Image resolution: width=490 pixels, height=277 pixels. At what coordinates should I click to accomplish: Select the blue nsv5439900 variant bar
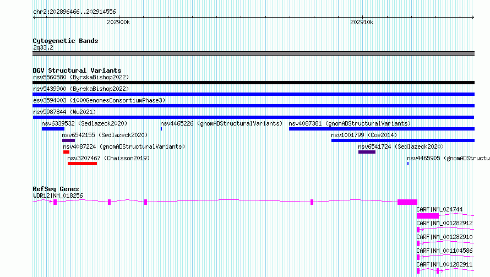pos(253,94)
